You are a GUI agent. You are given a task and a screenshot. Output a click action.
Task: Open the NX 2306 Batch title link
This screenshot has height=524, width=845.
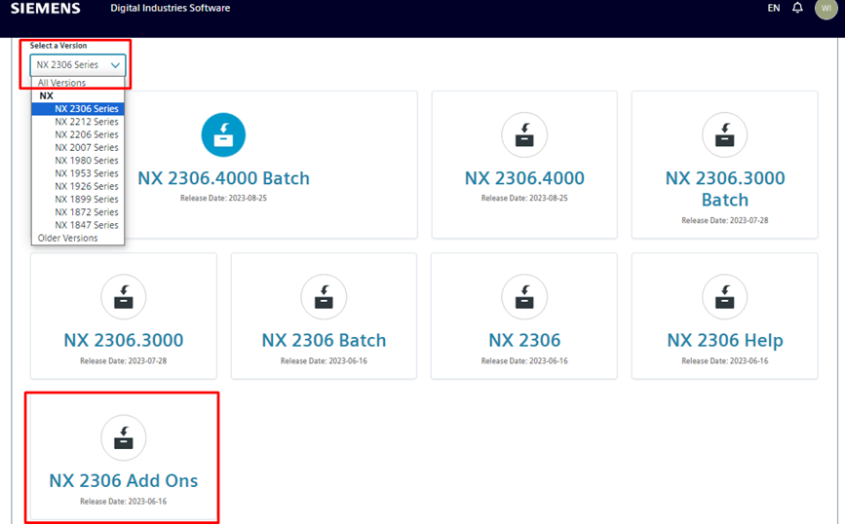(x=324, y=340)
